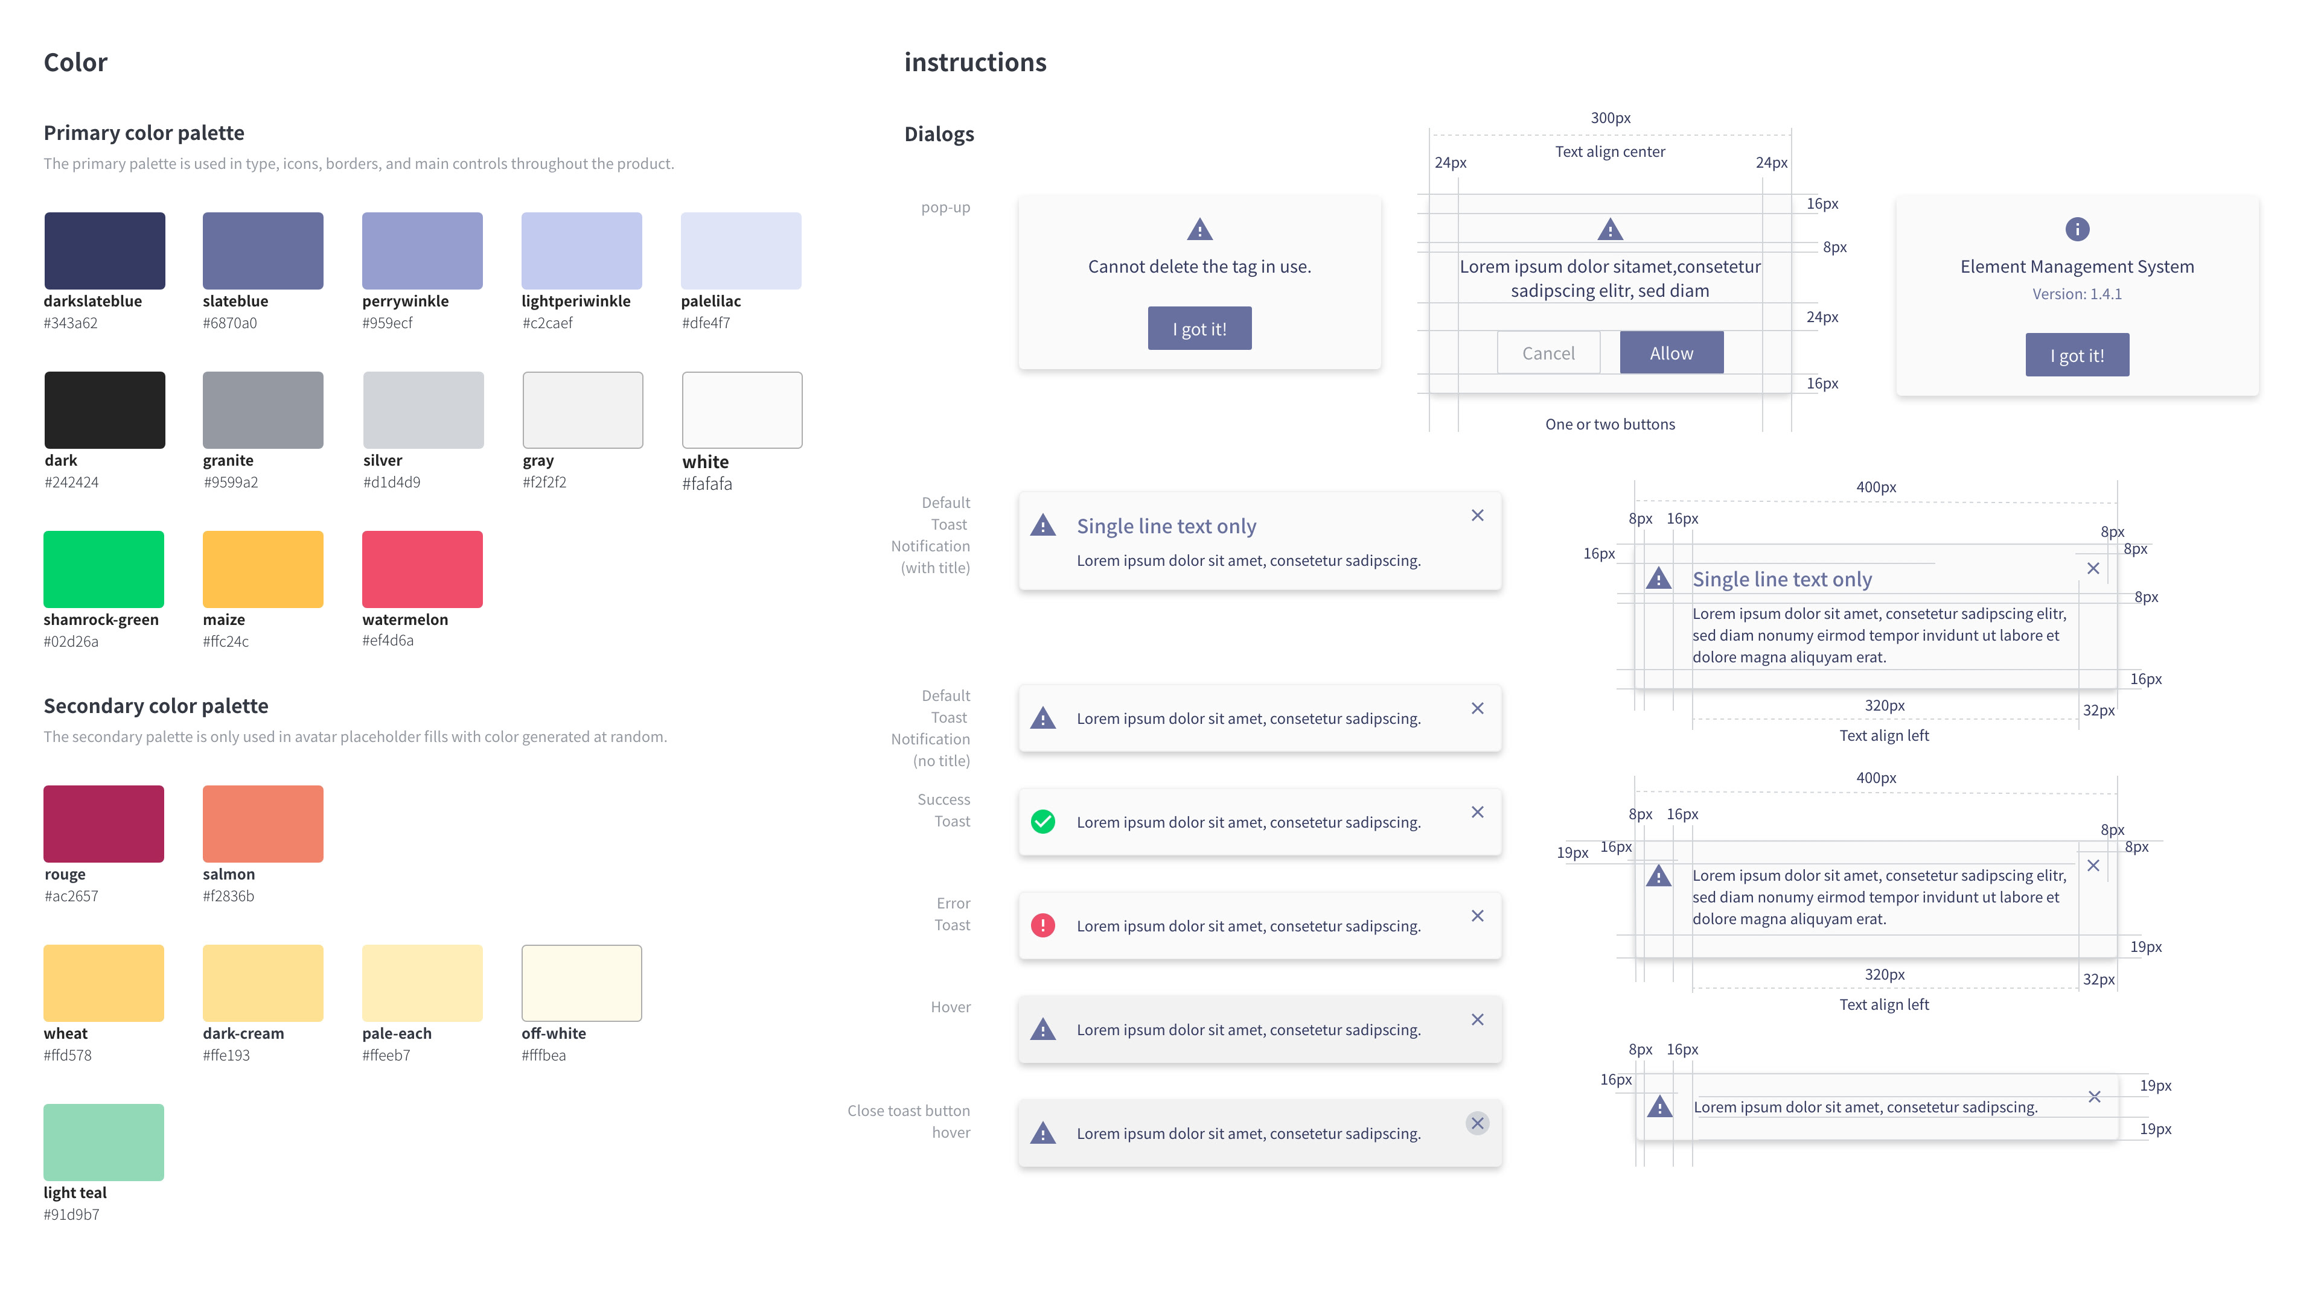
Task: Click the 'Primary color palette' heading
Action: click(144, 133)
